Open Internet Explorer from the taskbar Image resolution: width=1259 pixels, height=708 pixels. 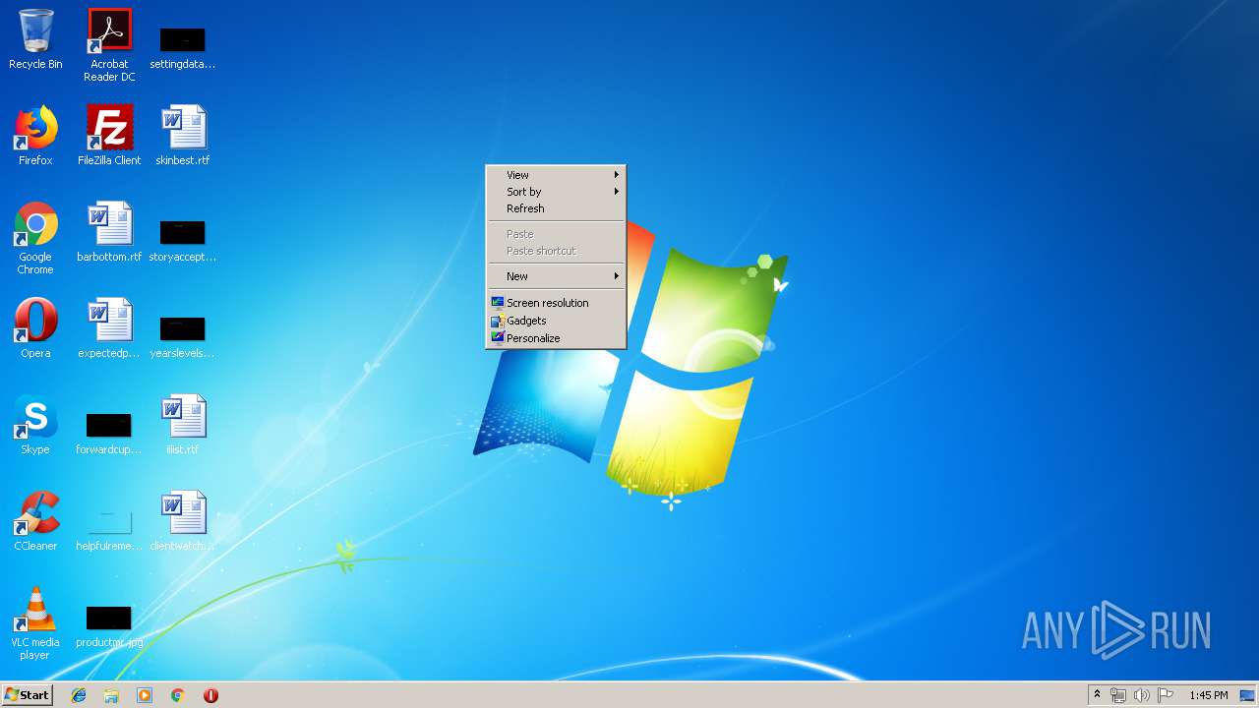pyautogui.click(x=79, y=695)
